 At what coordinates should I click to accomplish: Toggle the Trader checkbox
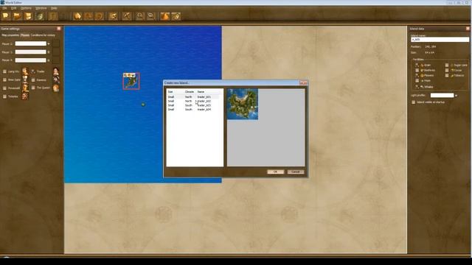33,71
